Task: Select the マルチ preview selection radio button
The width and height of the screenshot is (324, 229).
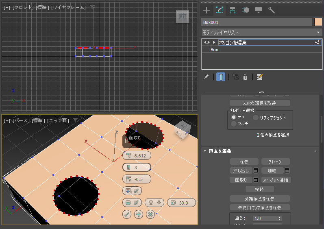Action: coord(234,124)
